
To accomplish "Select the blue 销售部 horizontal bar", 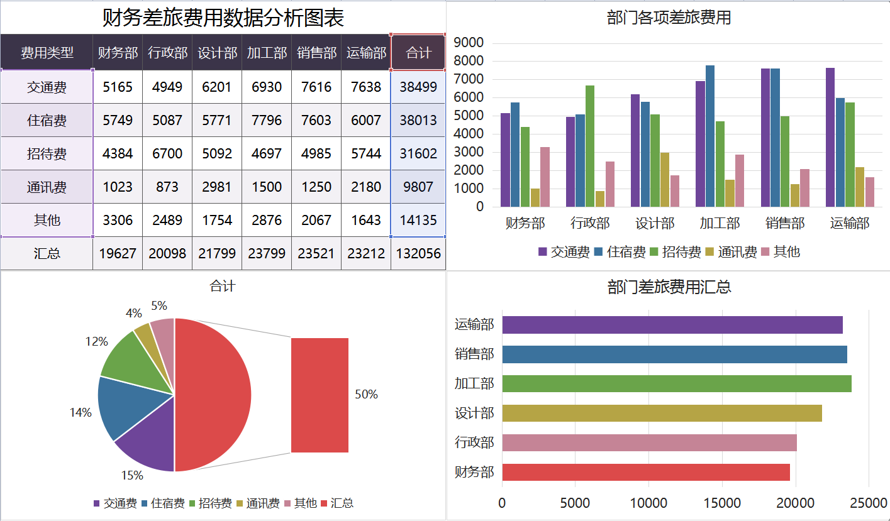I will 674,354.
